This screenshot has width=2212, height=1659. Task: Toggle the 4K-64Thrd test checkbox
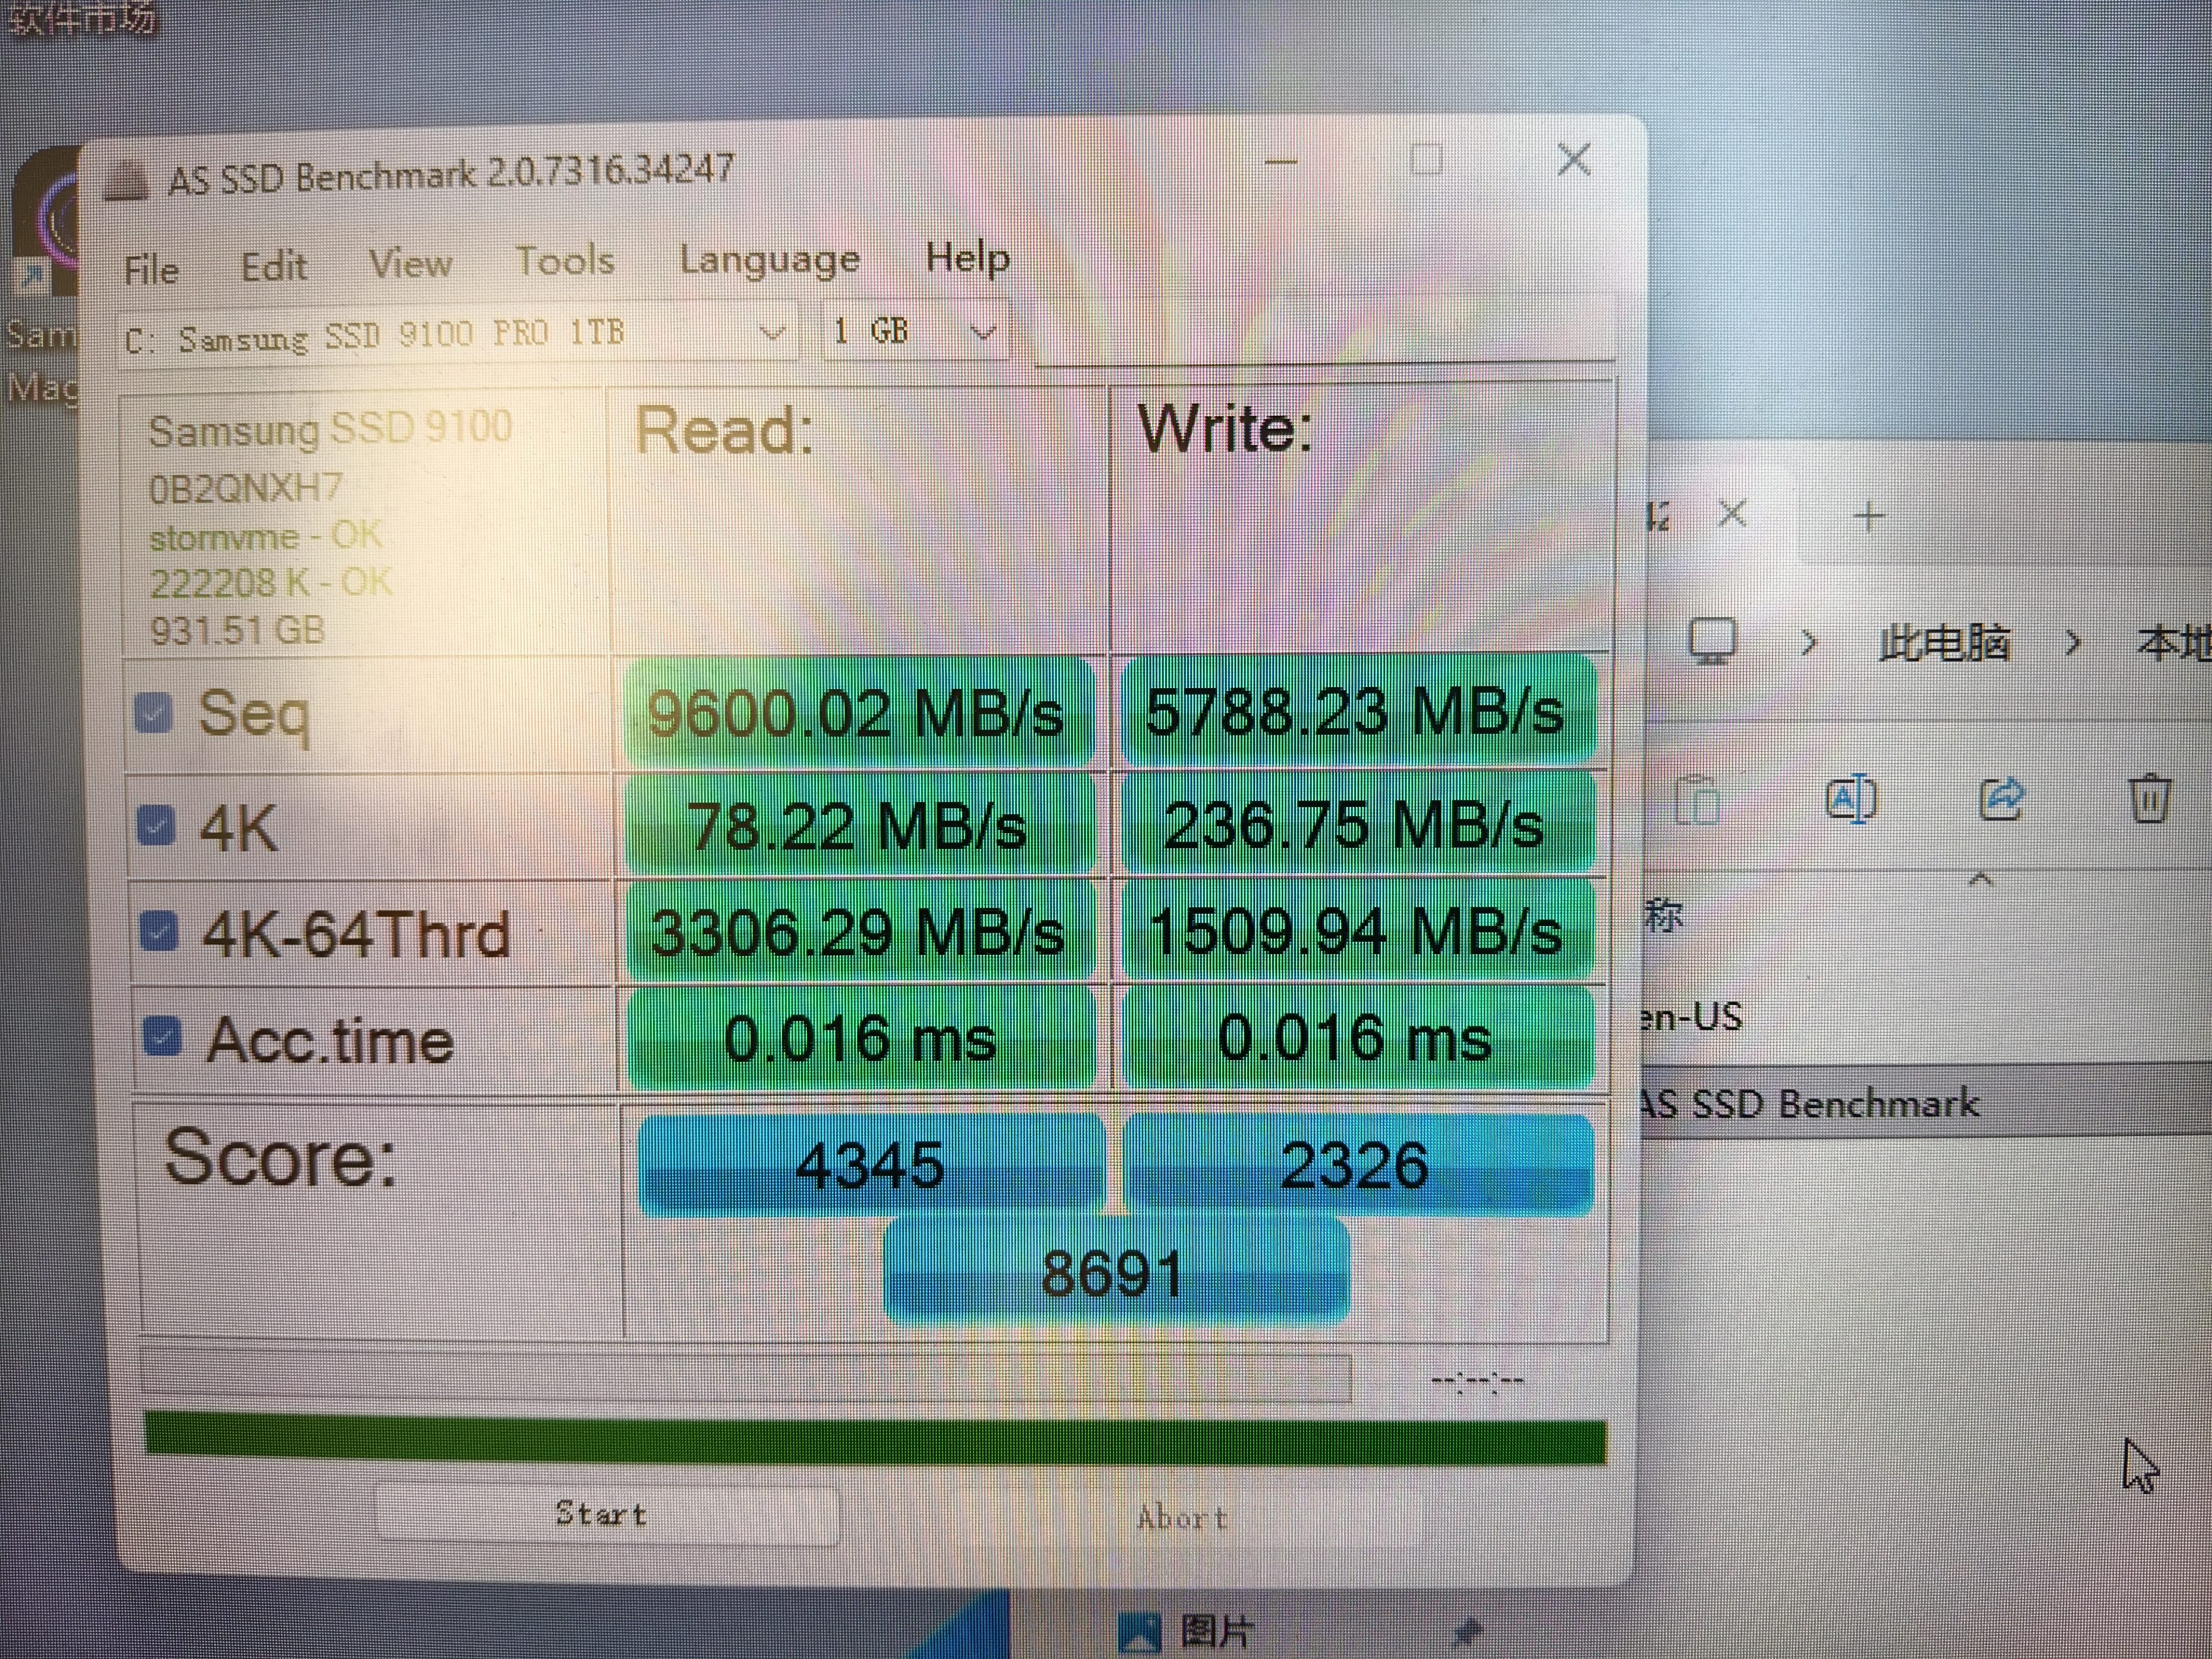click(x=159, y=932)
